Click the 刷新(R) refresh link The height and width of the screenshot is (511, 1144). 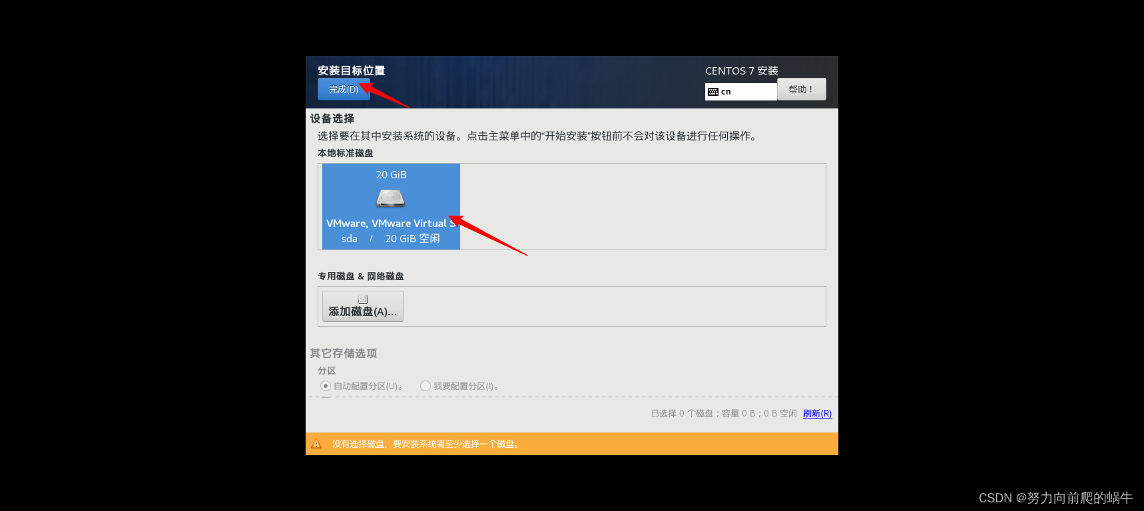pyautogui.click(x=817, y=413)
